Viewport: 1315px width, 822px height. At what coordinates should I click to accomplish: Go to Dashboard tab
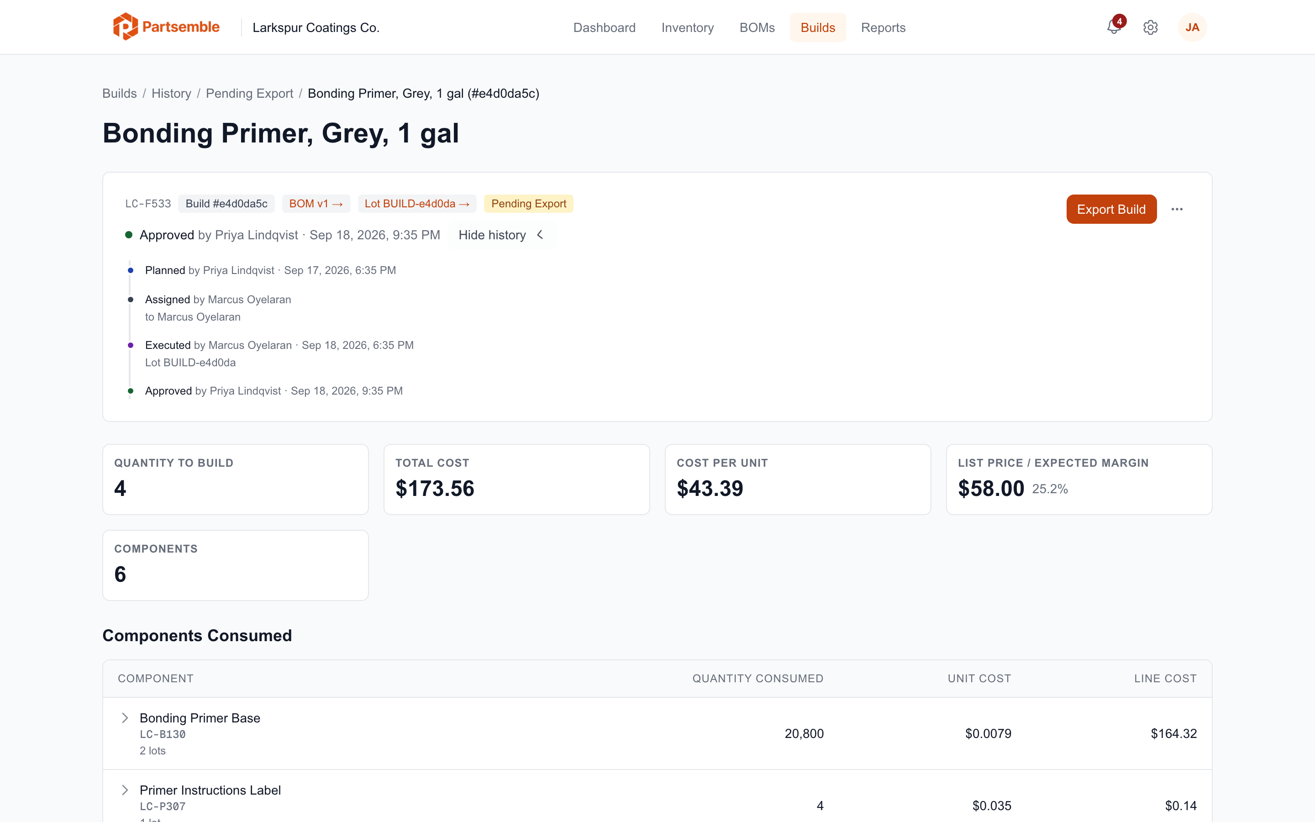click(604, 27)
